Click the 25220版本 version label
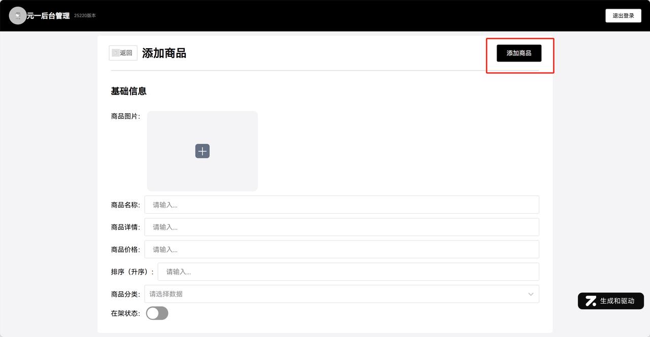 (x=85, y=16)
